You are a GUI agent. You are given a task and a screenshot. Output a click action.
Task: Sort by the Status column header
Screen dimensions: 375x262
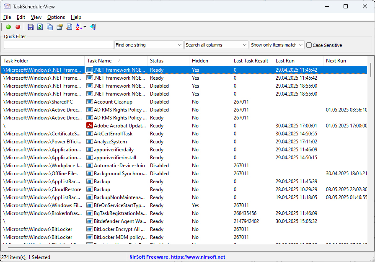[x=168, y=61]
